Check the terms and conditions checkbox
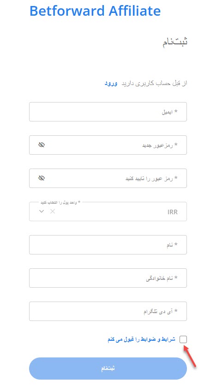This screenshot has width=204, height=387. 183,339
